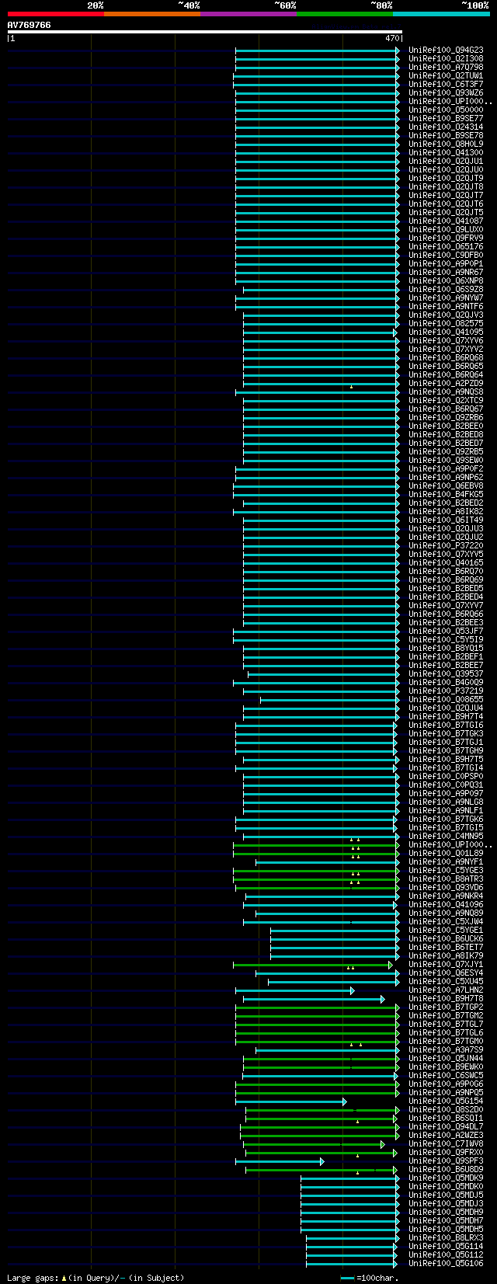This screenshot has height=1284, width=497.
Task: Click the UniRef100_Q9SEW0 label
Action: (446, 461)
